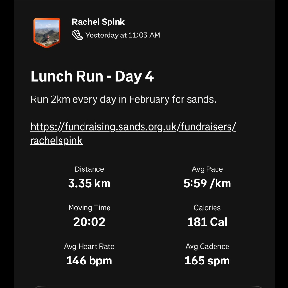
Task: Select the Calories stat label
Action: [x=207, y=208]
